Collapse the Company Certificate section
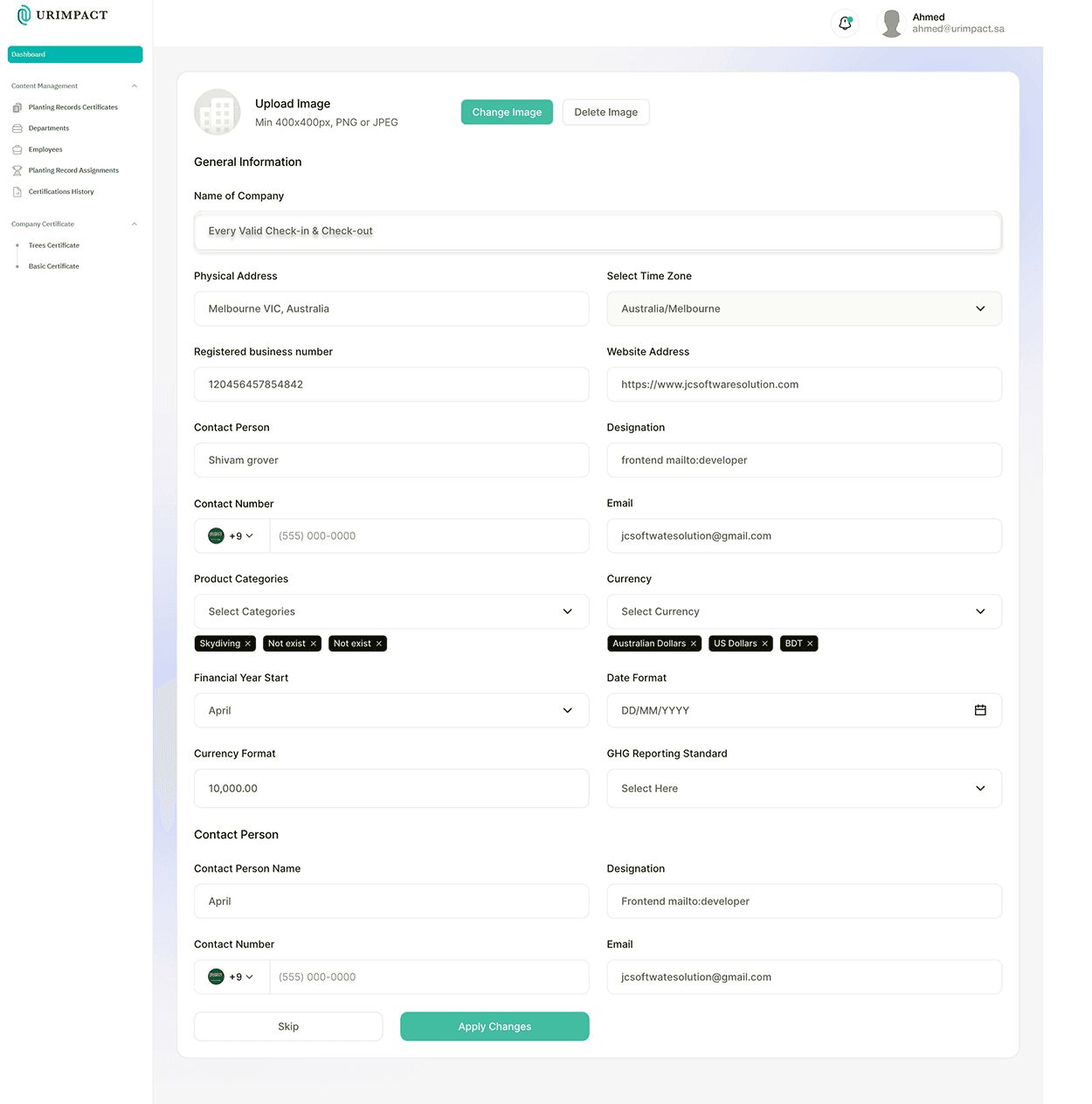Screen dimensions: 1092x1104 click(134, 224)
